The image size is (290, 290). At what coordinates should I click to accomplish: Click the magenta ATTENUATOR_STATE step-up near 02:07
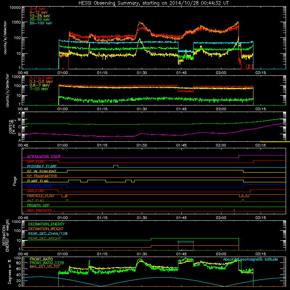239,157
